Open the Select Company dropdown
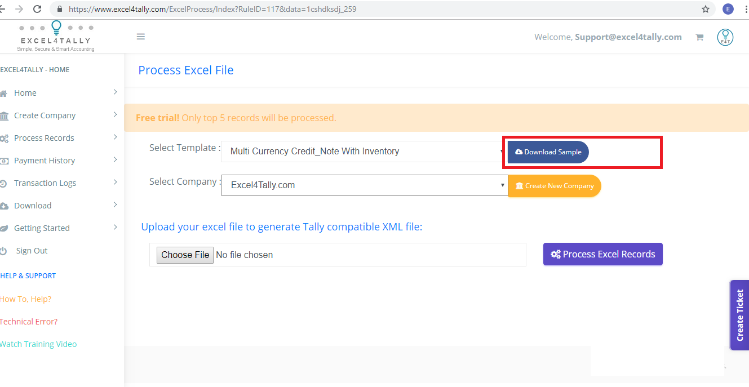The image size is (749, 387). tap(365, 185)
